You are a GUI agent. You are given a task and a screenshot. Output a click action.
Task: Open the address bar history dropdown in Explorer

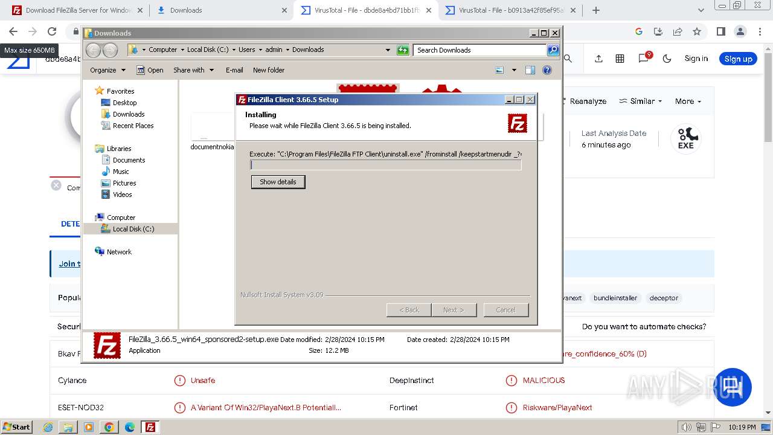388,50
